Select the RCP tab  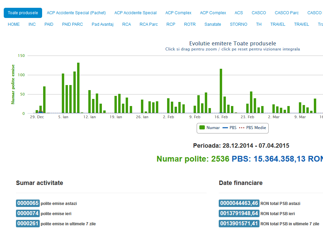(x=171, y=24)
